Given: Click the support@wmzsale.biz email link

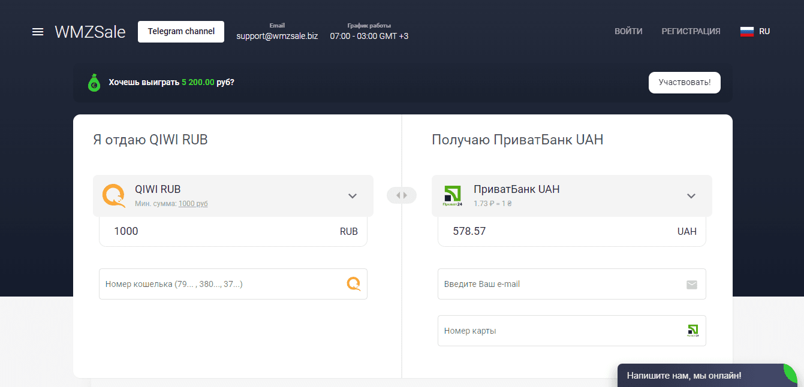Looking at the screenshot, I should click(x=277, y=35).
